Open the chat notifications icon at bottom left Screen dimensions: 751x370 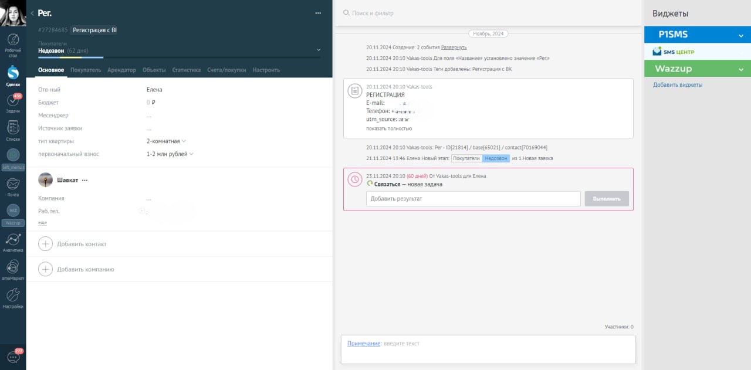[x=13, y=356]
